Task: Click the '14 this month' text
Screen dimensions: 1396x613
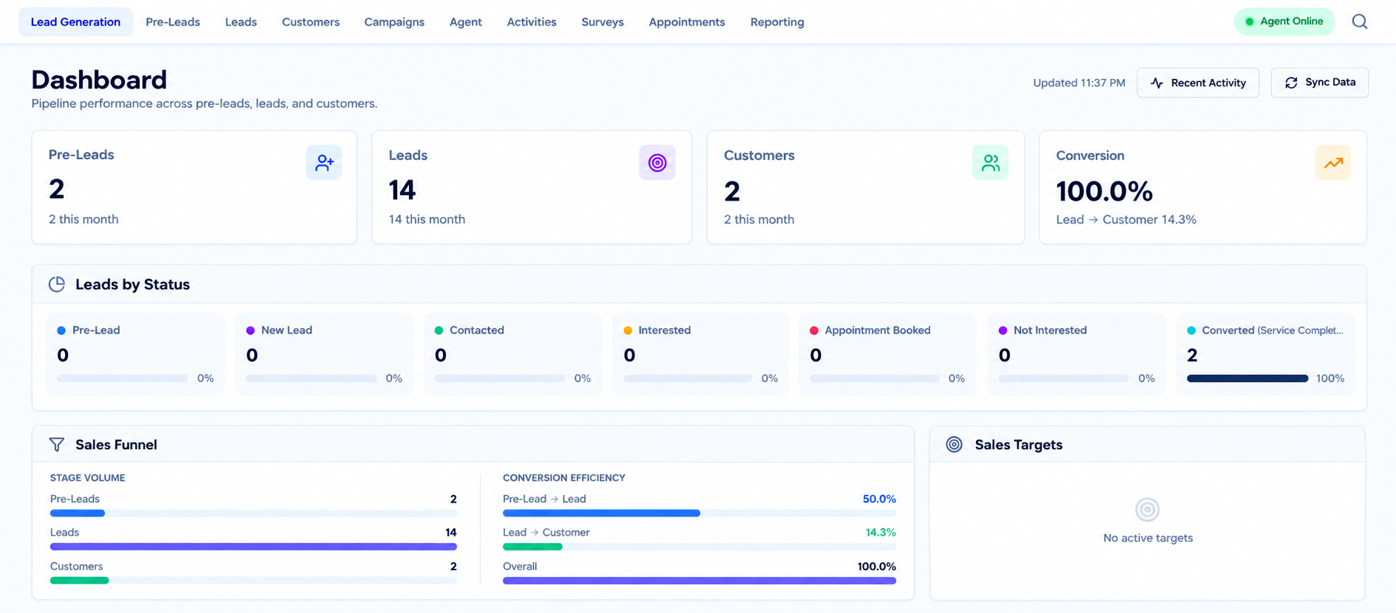Action: [427, 219]
